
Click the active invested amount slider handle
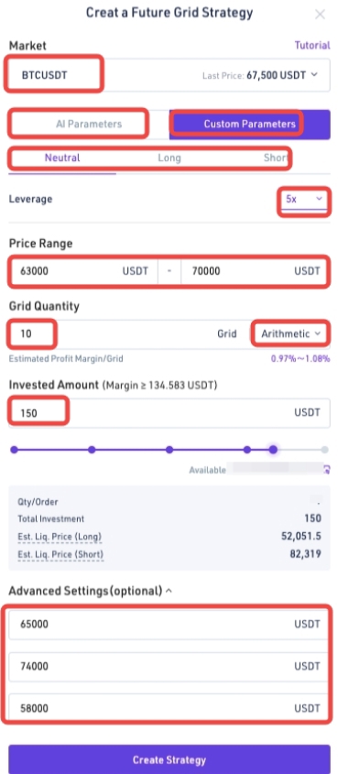pyautogui.click(x=273, y=450)
